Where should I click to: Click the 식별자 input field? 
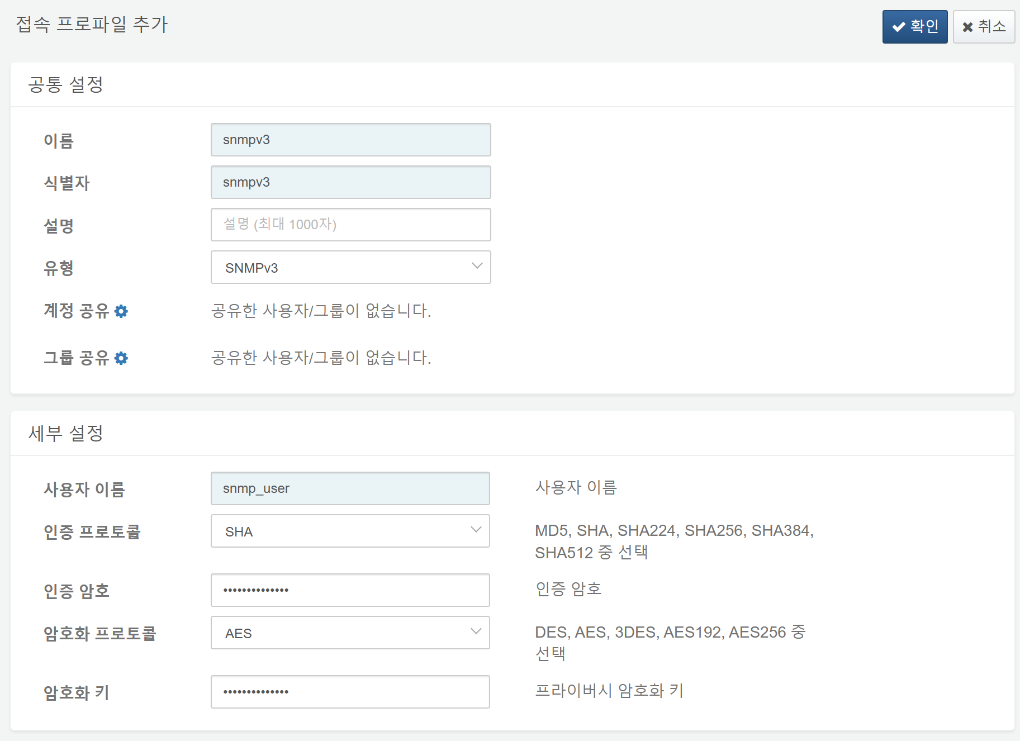click(350, 182)
